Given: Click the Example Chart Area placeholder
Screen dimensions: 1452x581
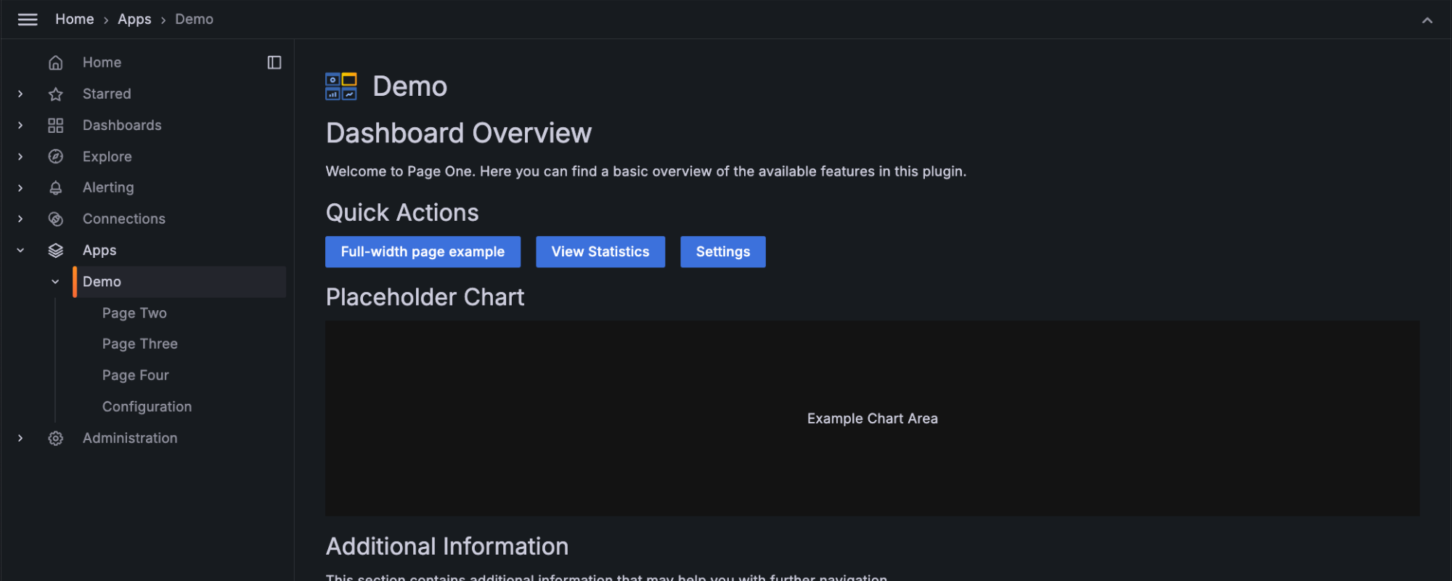Looking at the screenshot, I should point(873,418).
